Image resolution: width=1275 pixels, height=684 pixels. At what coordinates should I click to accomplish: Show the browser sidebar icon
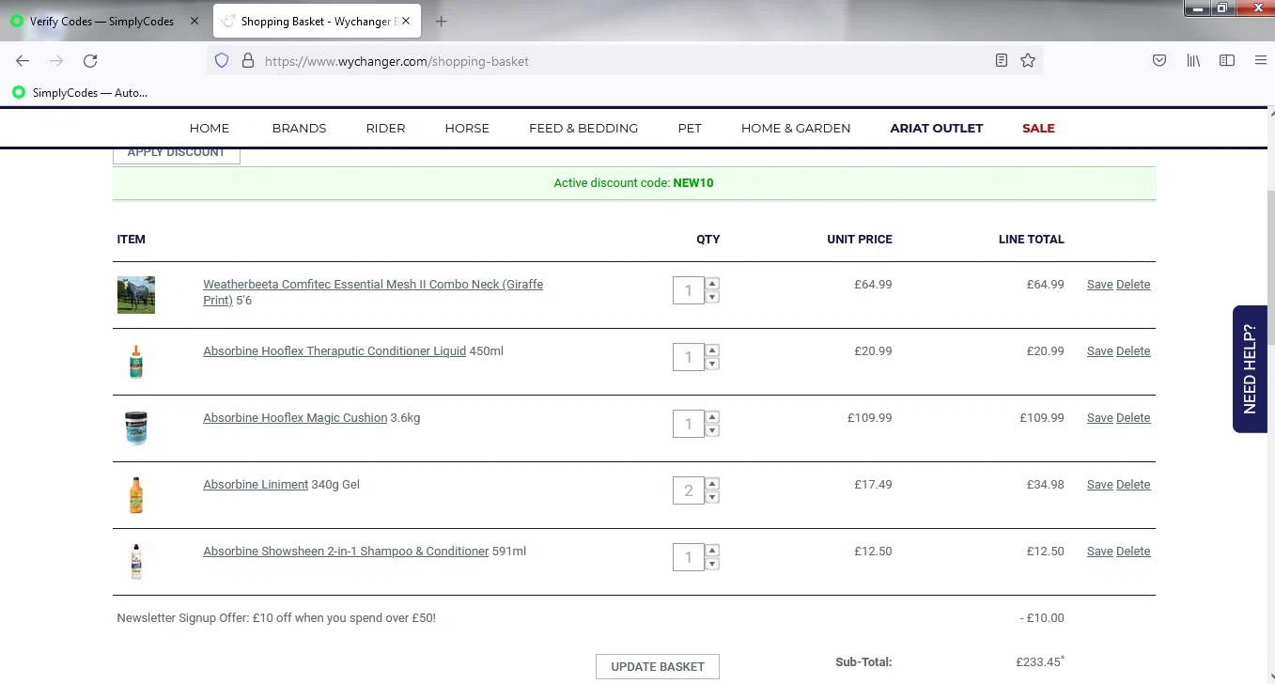[1227, 61]
